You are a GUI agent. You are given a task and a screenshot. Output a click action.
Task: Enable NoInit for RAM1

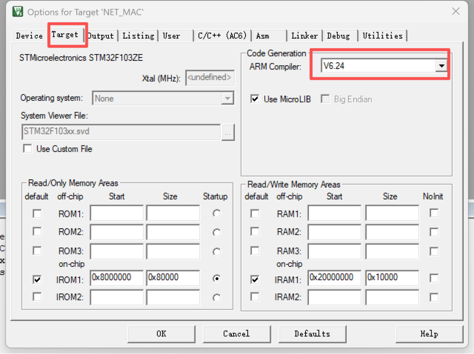[434, 213]
